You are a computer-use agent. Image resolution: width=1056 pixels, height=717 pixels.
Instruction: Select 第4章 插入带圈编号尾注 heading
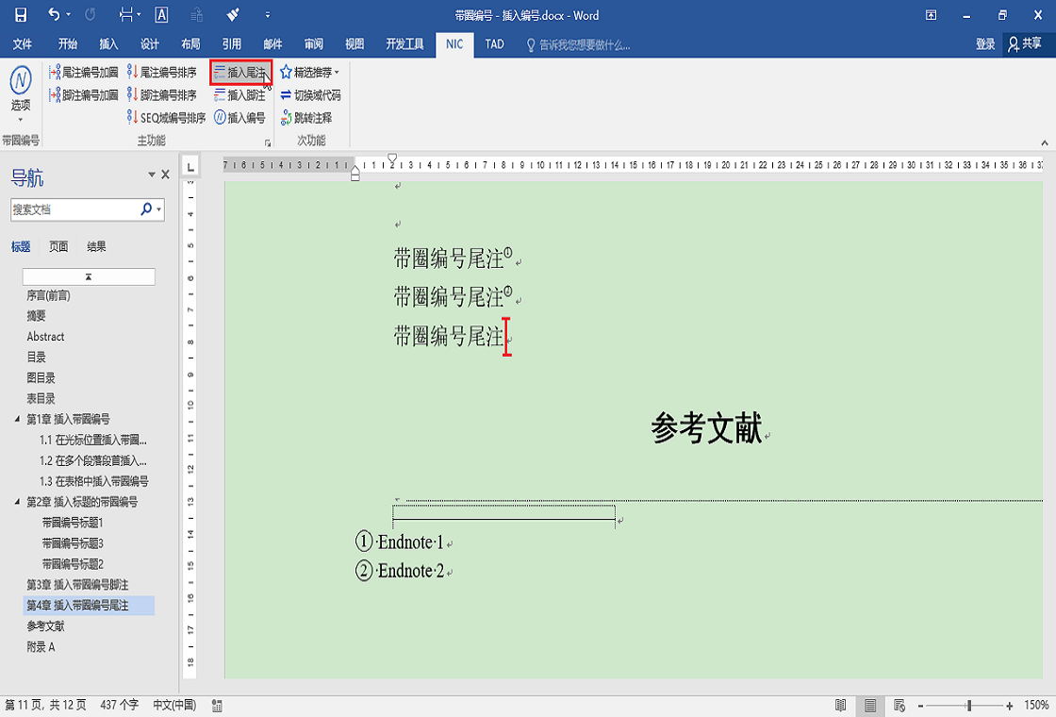(x=89, y=605)
